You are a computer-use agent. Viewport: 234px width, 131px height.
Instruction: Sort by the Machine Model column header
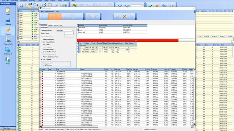(135, 25)
